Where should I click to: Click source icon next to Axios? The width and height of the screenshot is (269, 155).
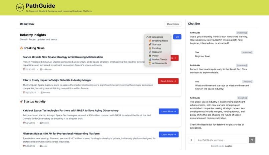tap(41, 146)
